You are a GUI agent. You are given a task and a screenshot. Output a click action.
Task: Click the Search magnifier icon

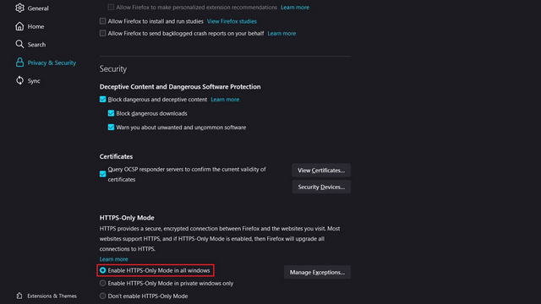click(19, 44)
